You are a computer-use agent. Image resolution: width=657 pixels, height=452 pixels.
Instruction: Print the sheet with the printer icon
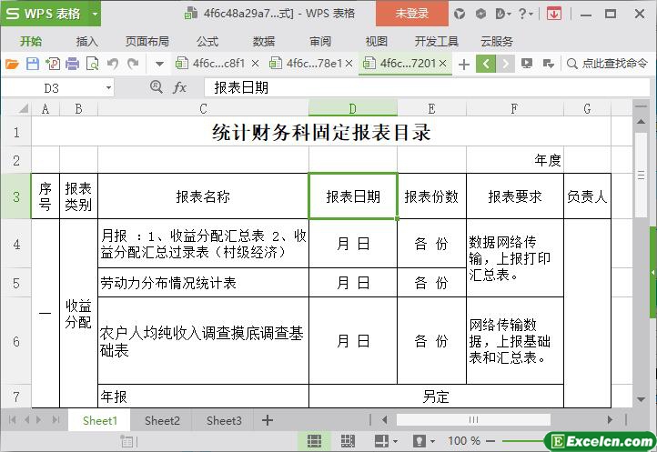72,64
